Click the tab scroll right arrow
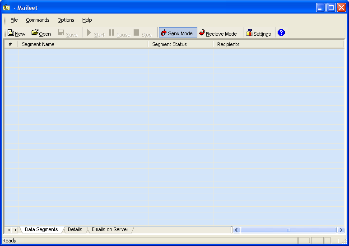349x246 pixels. coord(16,230)
